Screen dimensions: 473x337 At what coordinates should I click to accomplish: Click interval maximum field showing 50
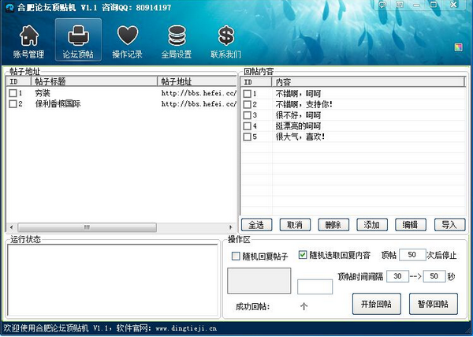tap(434, 276)
